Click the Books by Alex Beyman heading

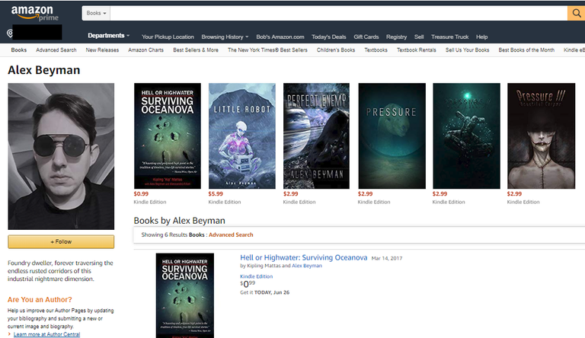180,221
